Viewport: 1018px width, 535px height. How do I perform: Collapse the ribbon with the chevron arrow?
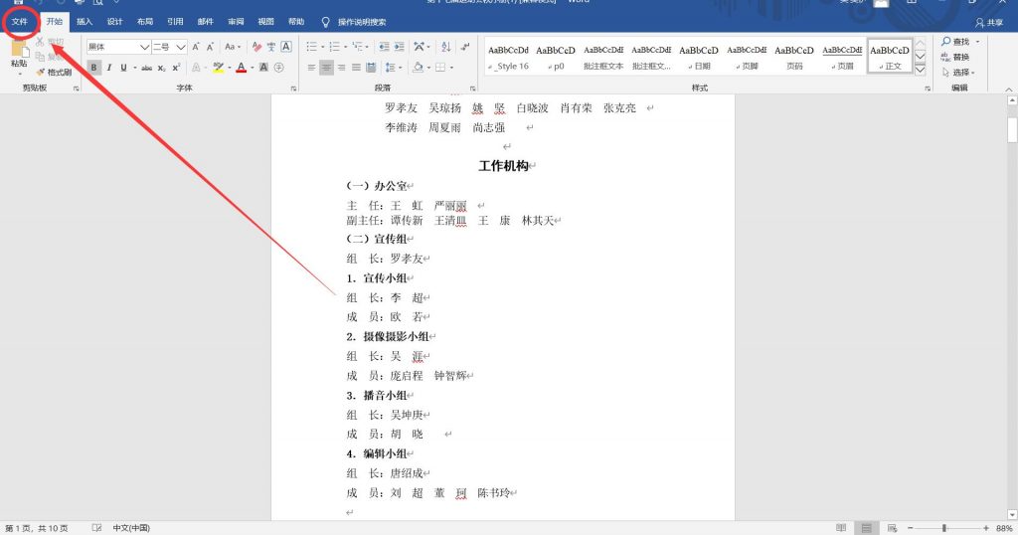pos(1008,89)
